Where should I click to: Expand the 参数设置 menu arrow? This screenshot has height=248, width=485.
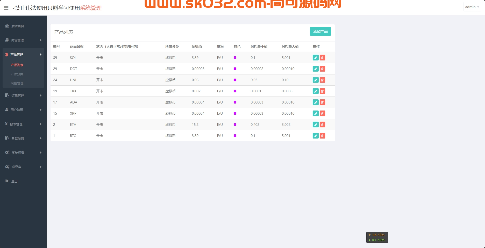(x=41, y=138)
